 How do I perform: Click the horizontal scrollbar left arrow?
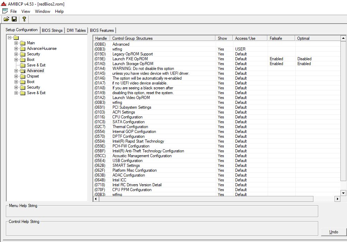point(96,199)
